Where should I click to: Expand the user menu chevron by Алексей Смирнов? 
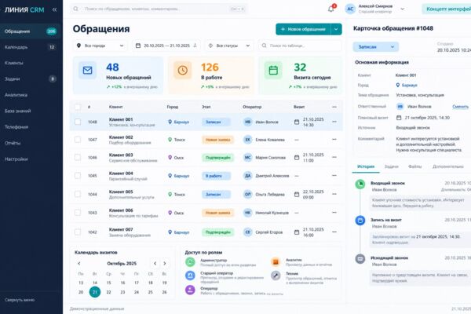[402, 9]
